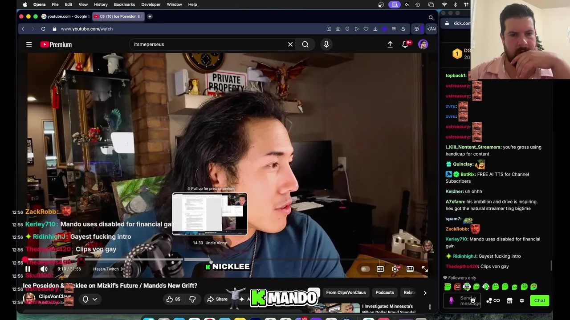This screenshot has height=320, width=570.
Task: Open Kick chat settings gear
Action: [522, 301]
